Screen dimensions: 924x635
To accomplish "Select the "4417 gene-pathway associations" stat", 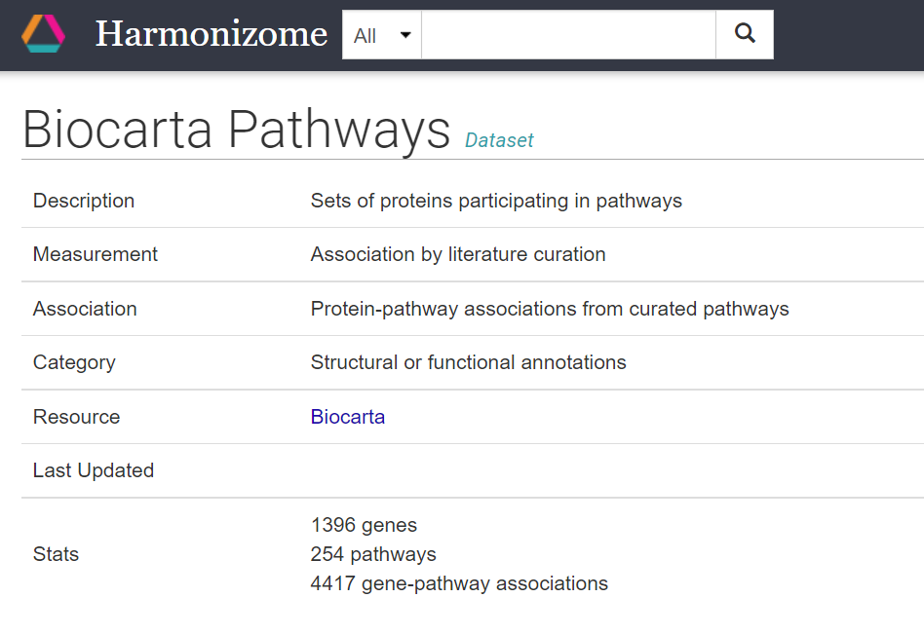I will (459, 583).
